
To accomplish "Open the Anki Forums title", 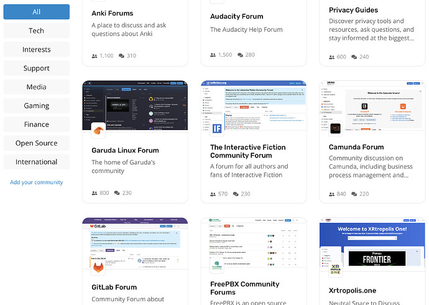I will pos(113,14).
